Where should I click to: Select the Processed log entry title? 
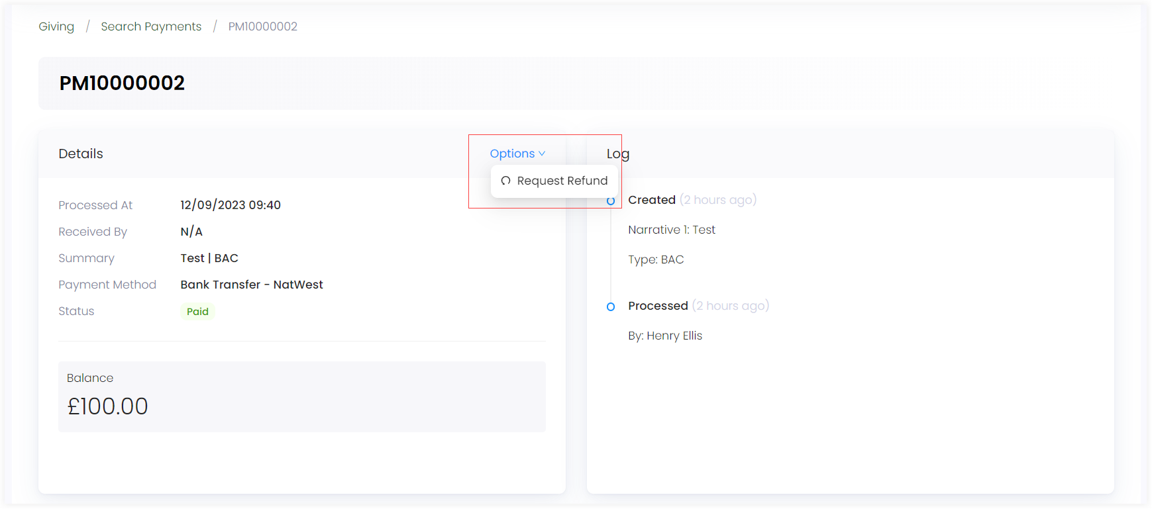(658, 306)
